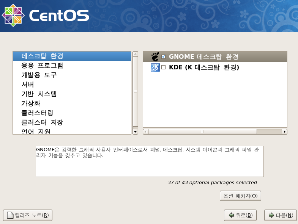Select the 데스크탑 환경 category
Image resolution: width=298 pixels, height=224 pixels.
click(72, 56)
